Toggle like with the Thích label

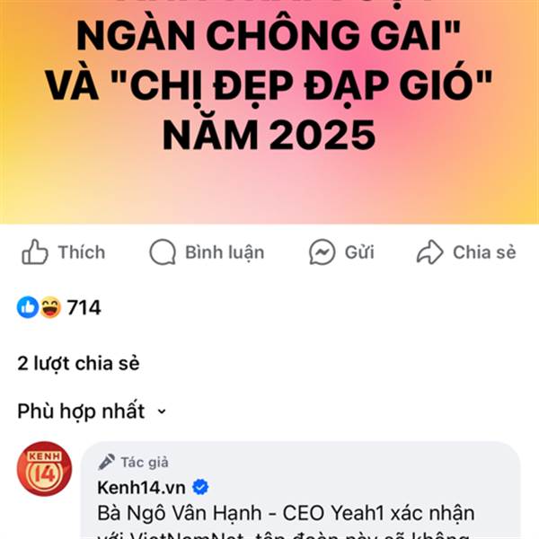(82, 252)
